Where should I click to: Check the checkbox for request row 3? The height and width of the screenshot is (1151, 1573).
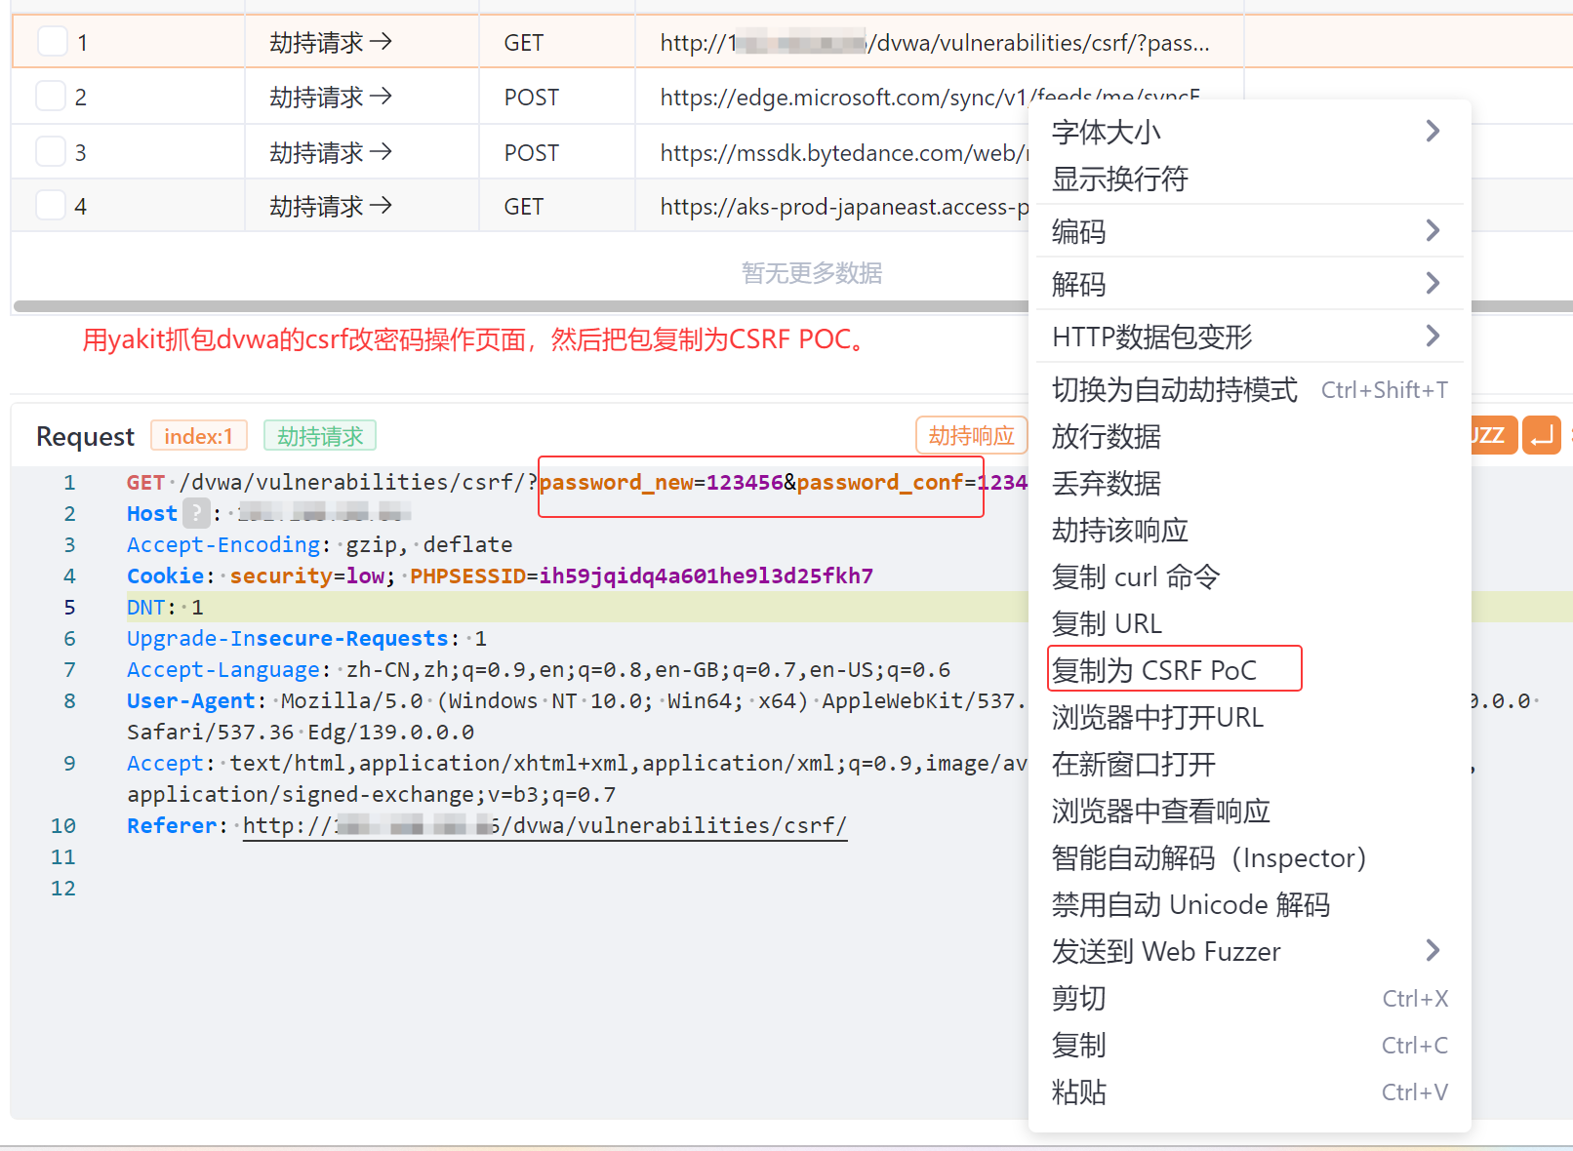[51, 150]
